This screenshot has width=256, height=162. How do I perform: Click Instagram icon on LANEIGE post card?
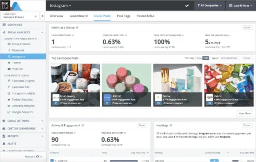tap(107, 103)
